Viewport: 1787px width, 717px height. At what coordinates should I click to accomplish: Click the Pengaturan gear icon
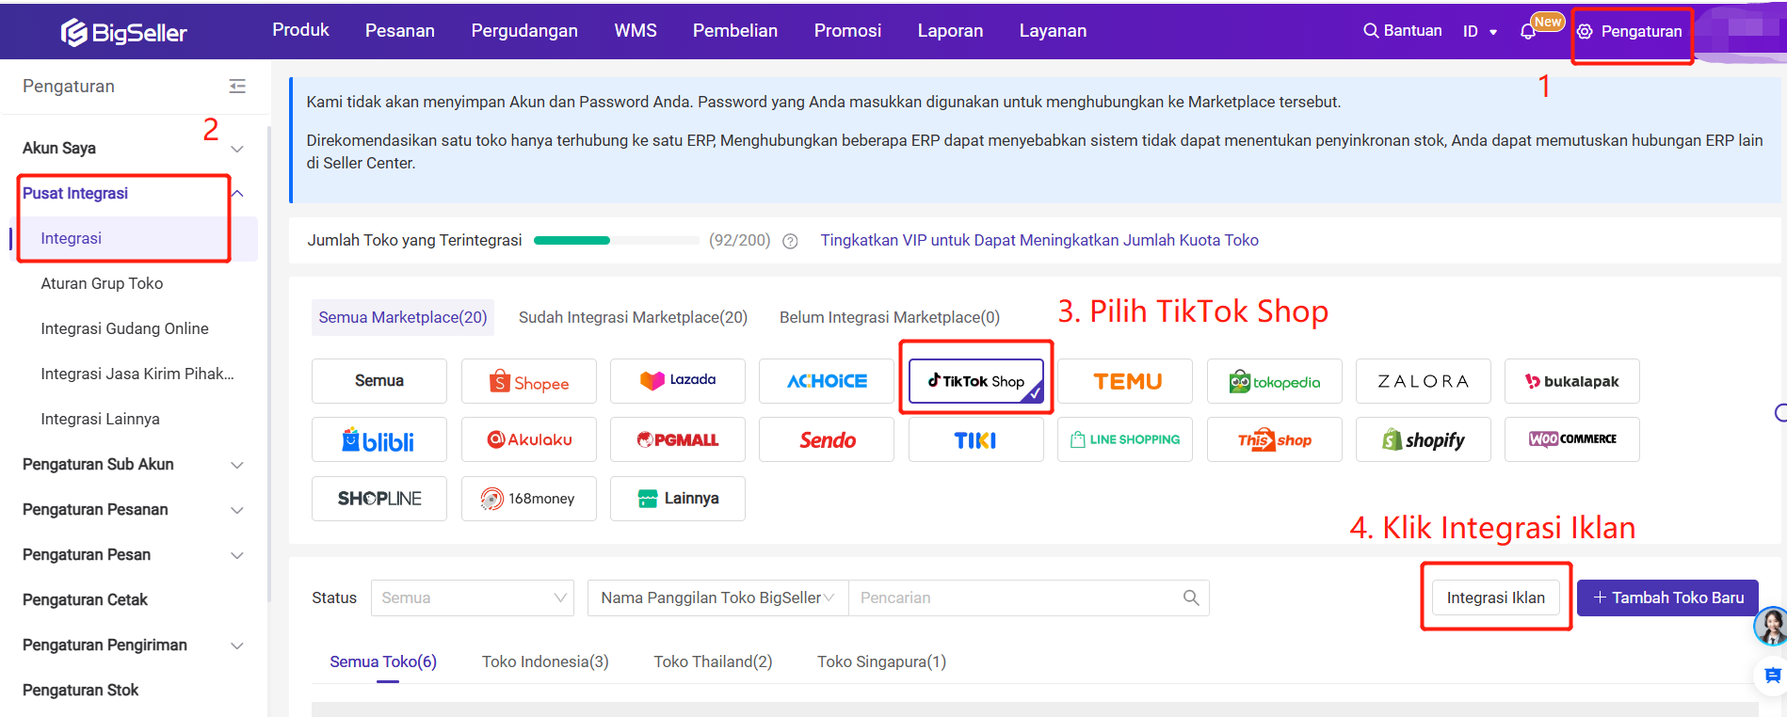coord(1585,31)
